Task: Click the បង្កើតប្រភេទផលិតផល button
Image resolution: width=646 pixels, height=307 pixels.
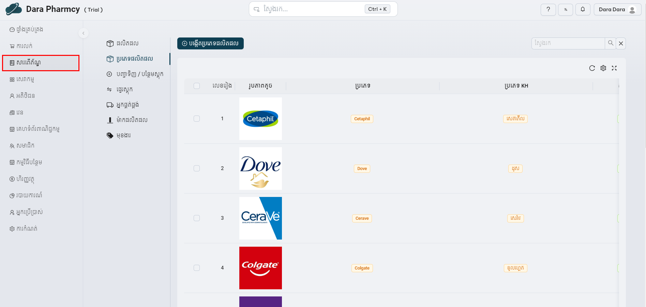Action: pos(210,43)
